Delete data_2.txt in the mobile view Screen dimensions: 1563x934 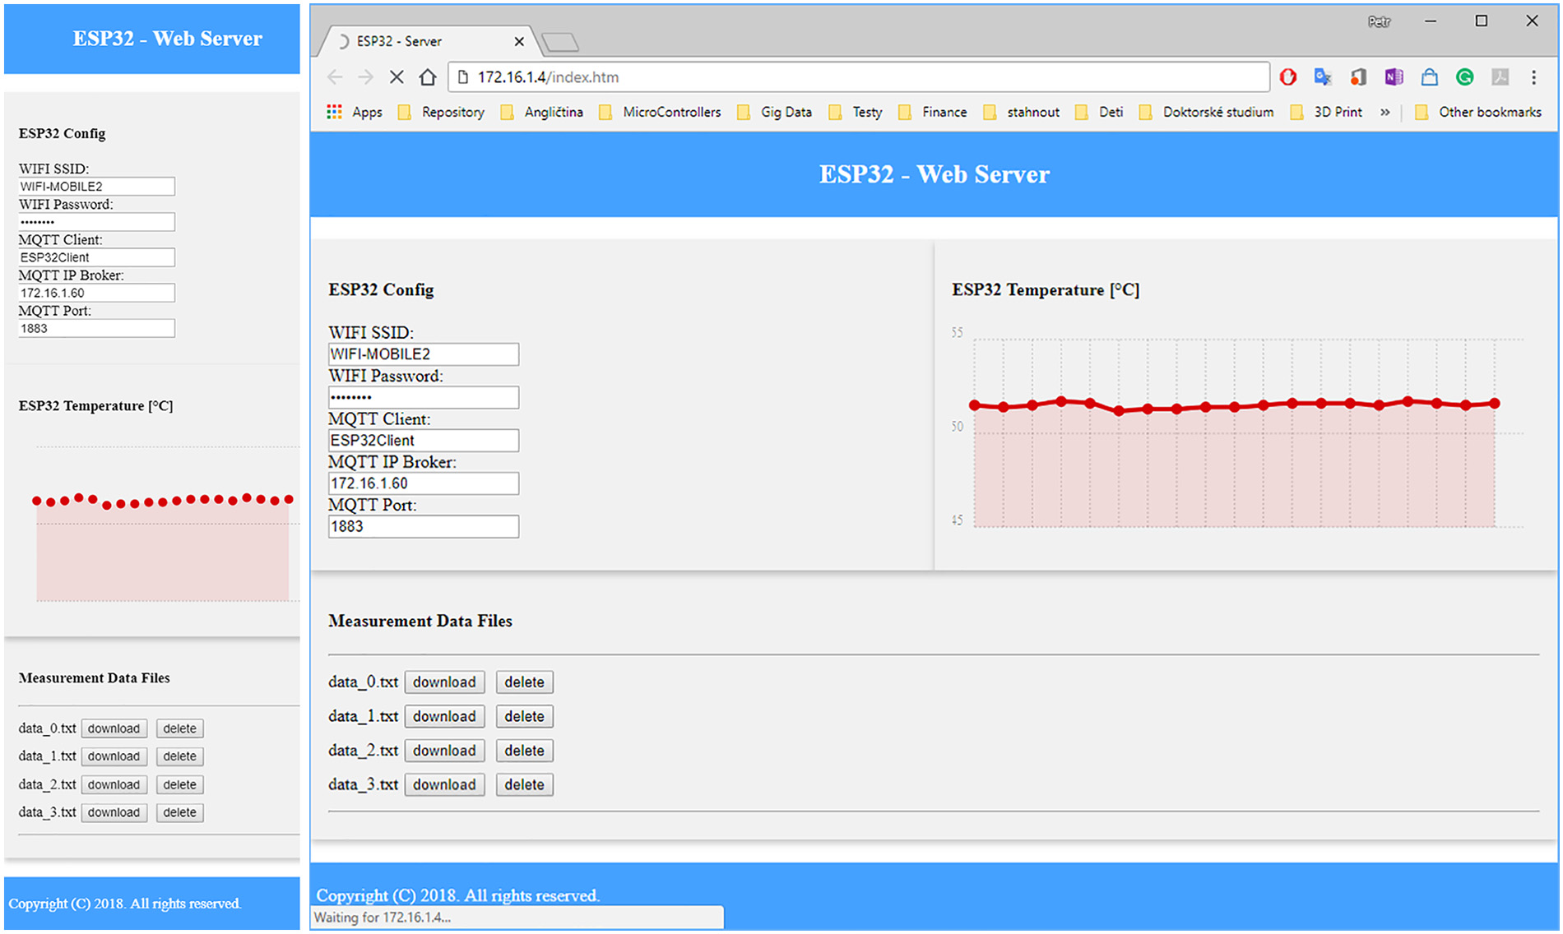pos(179,784)
